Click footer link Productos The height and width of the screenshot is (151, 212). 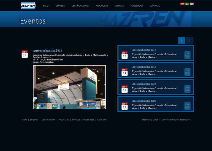[x=64, y=120]
